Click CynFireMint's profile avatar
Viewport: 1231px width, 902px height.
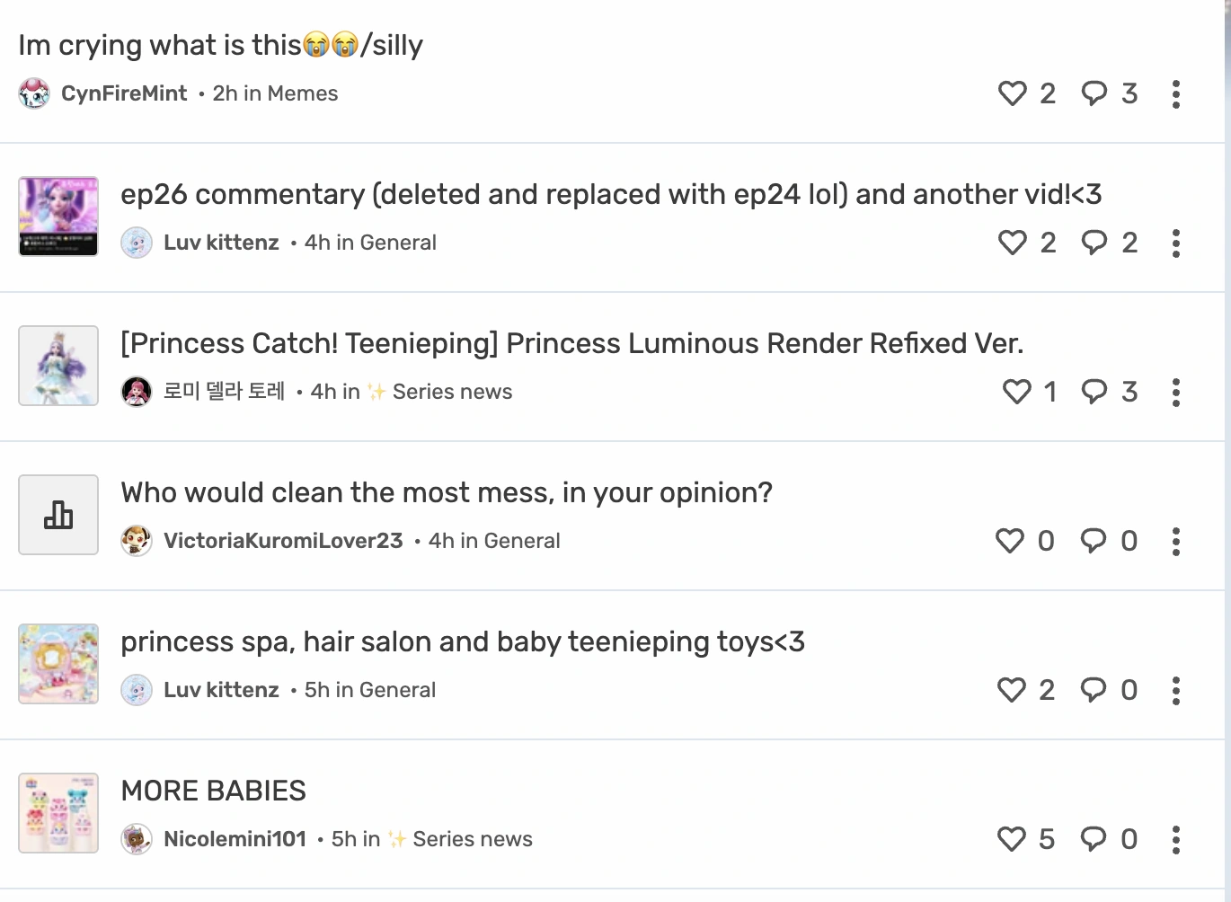click(x=33, y=93)
